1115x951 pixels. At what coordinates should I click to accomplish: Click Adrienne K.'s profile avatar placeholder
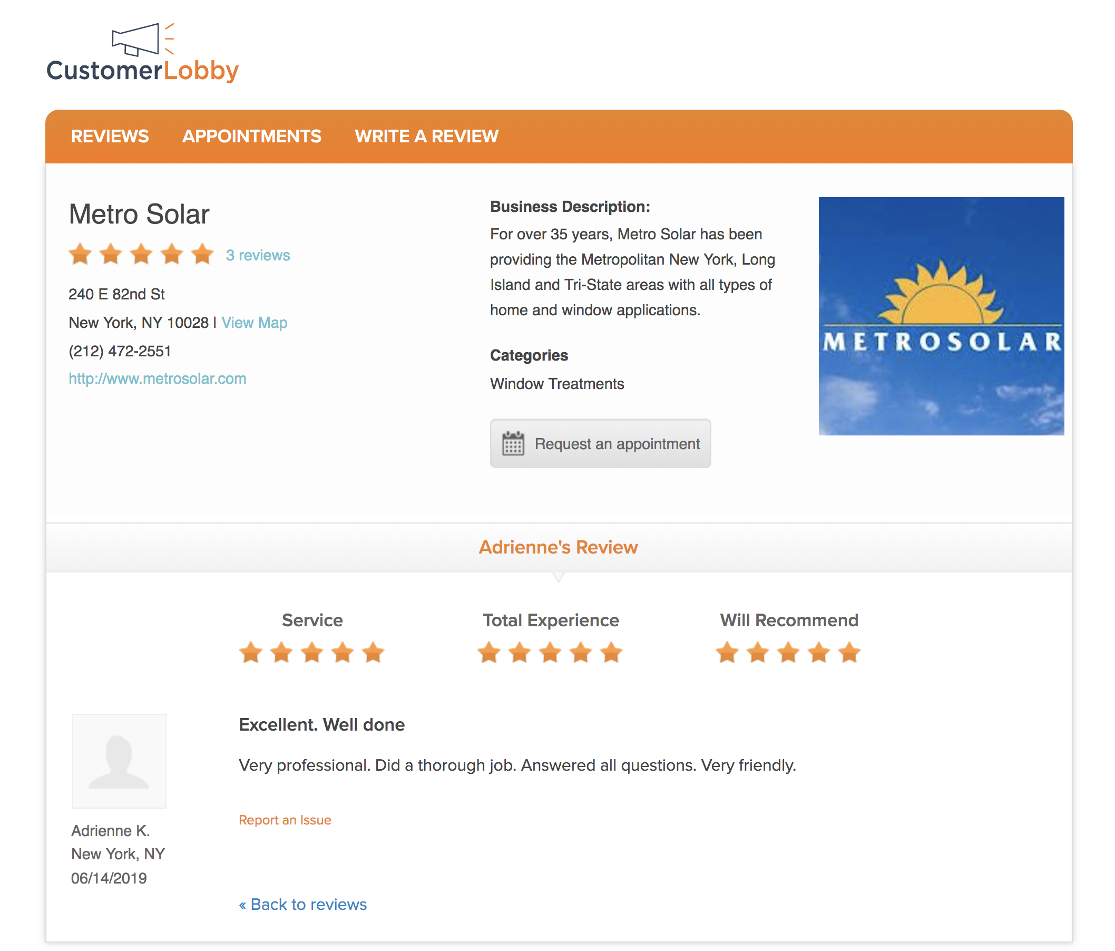119,760
